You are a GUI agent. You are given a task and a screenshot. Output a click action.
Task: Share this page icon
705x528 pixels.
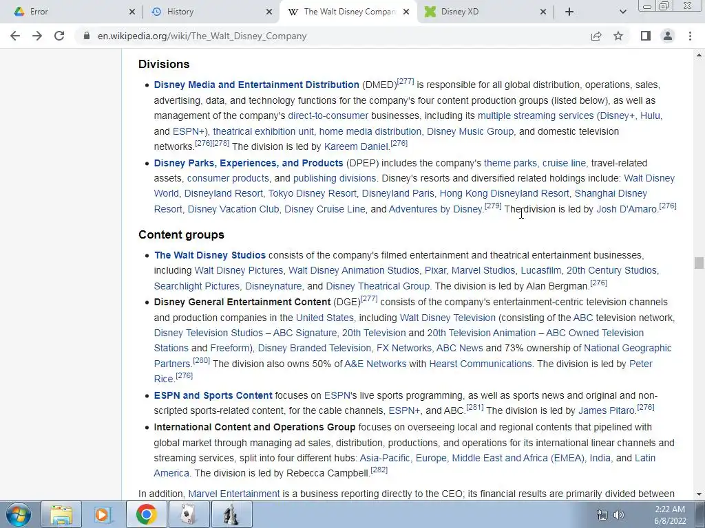coord(596,36)
